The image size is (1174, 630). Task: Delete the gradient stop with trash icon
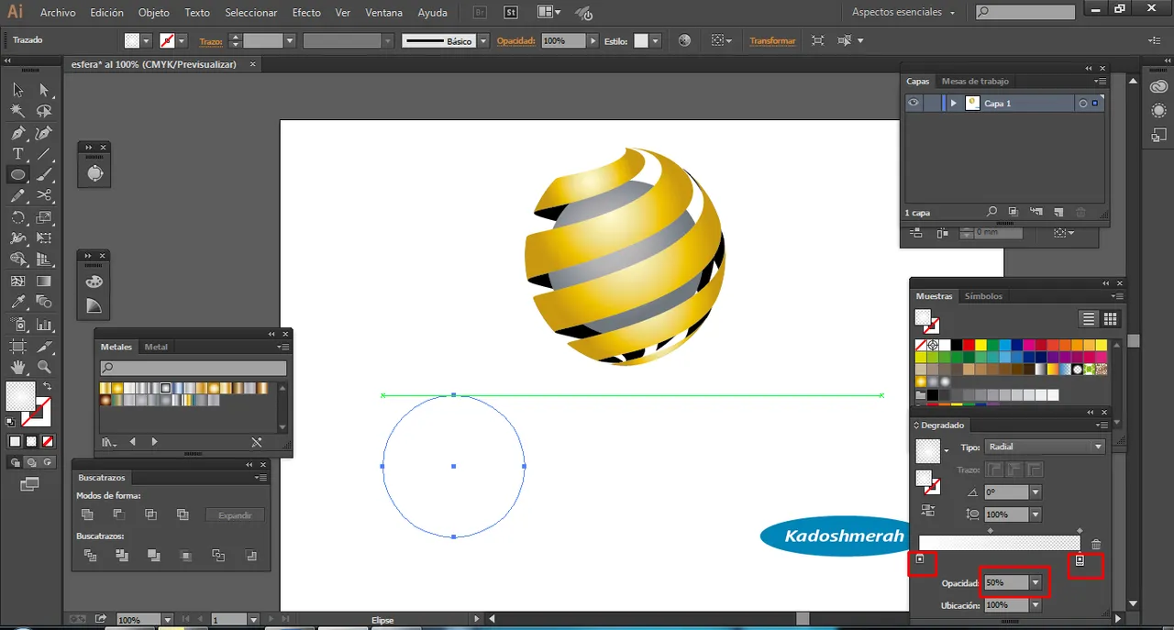pyautogui.click(x=1096, y=544)
